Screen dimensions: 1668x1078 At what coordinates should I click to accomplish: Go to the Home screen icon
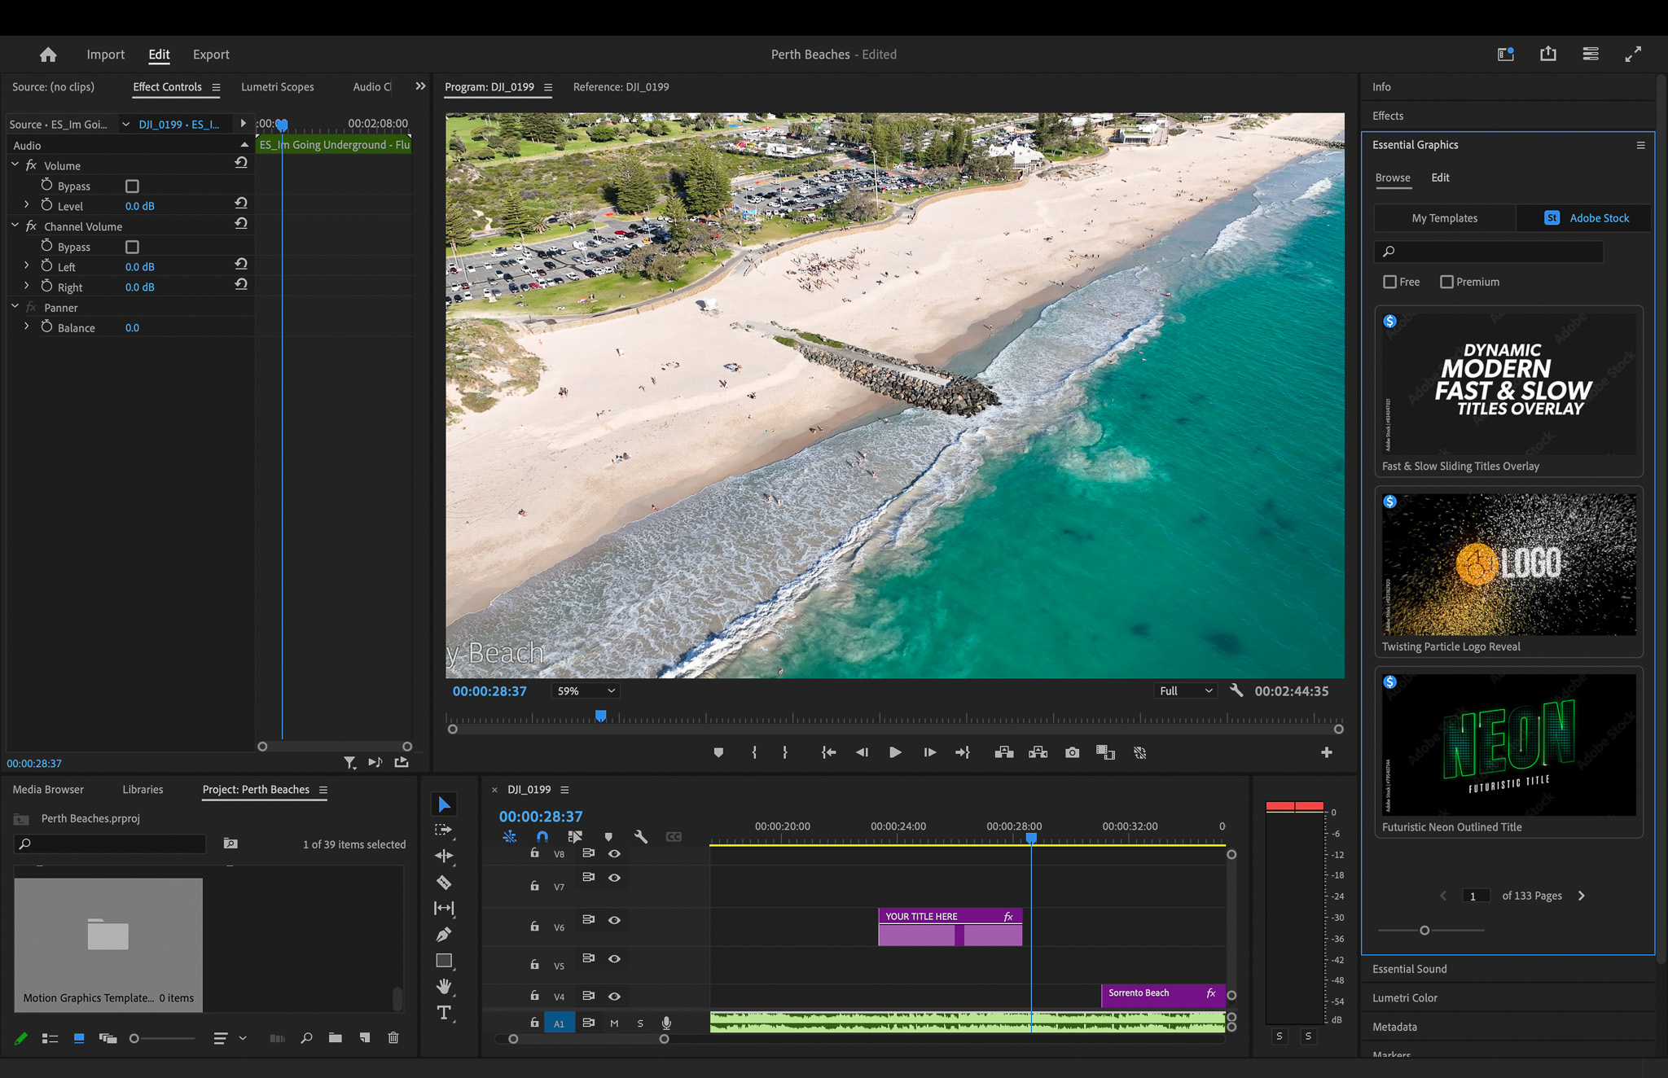48,55
